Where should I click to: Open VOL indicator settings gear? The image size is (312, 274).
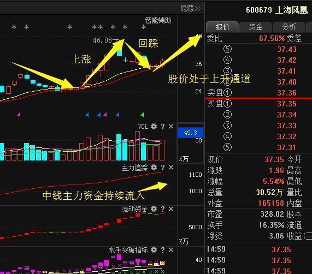154,127
